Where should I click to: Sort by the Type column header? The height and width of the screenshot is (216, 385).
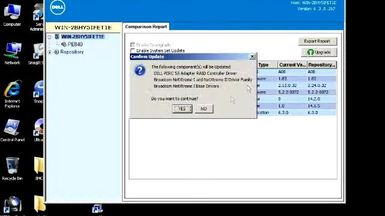tap(267, 65)
